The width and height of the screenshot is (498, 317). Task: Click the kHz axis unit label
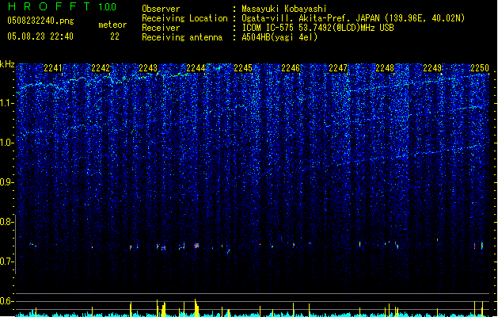click(7, 64)
